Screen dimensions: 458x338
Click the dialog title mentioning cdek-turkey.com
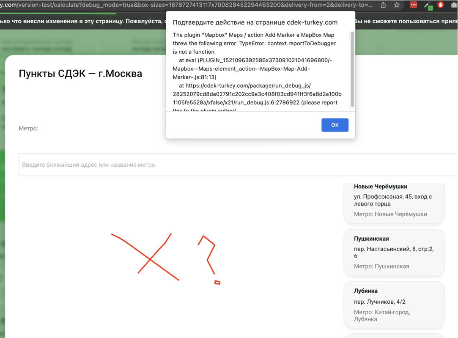[x=255, y=22]
